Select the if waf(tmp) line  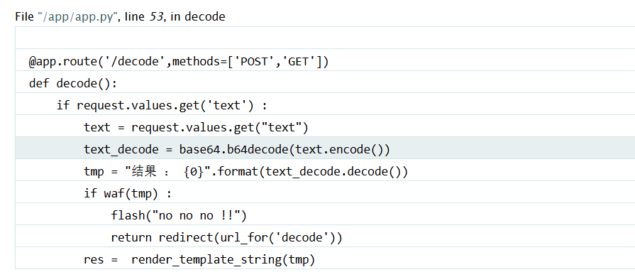(x=325, y=193)
